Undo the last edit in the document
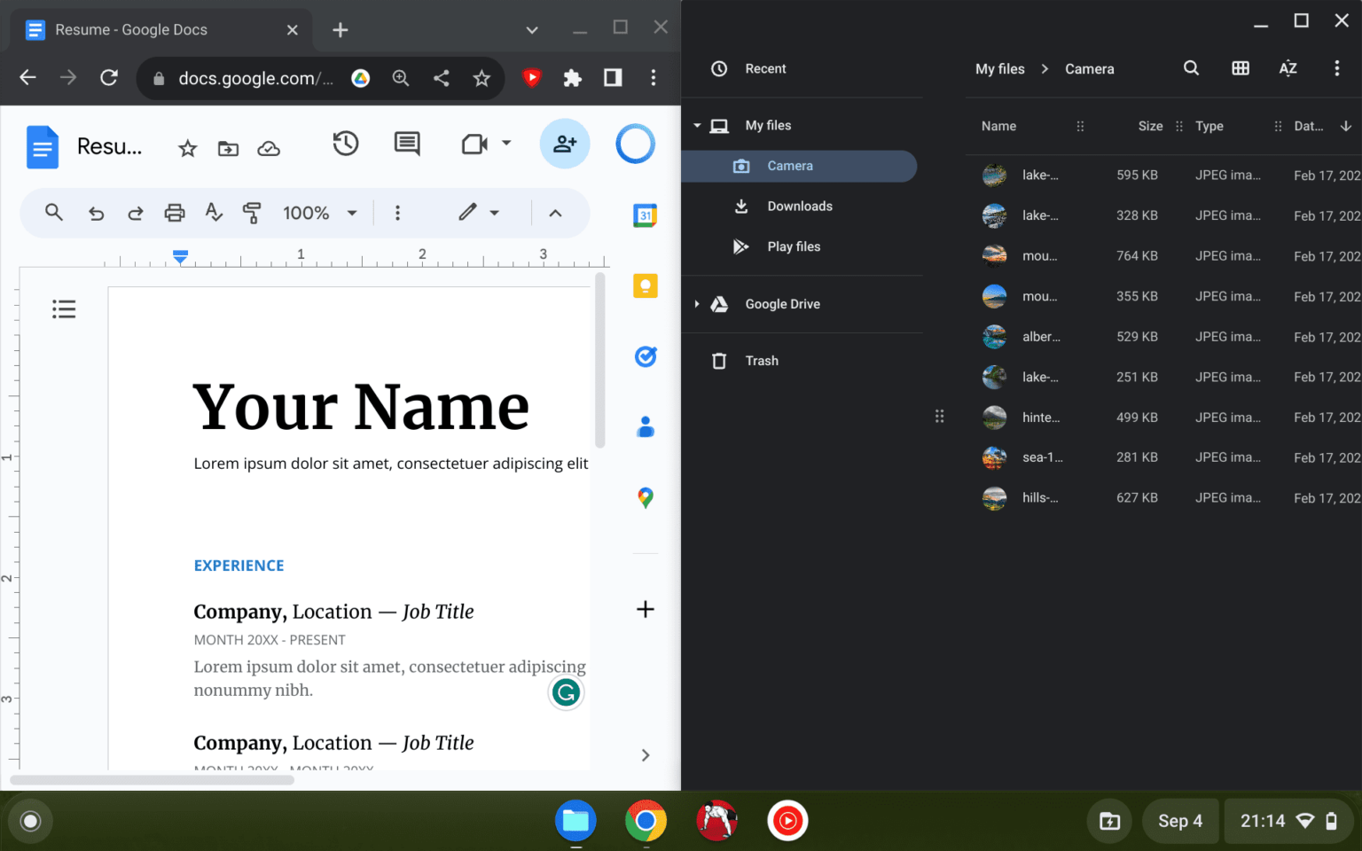1362x851 pixels. (x=96, y=213)
